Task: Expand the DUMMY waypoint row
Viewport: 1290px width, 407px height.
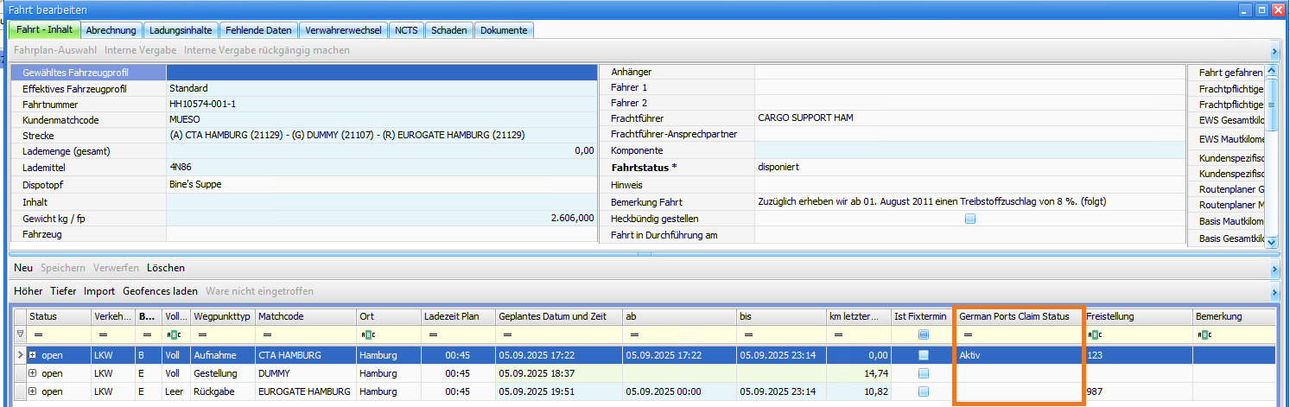Action: pos(33,373)
